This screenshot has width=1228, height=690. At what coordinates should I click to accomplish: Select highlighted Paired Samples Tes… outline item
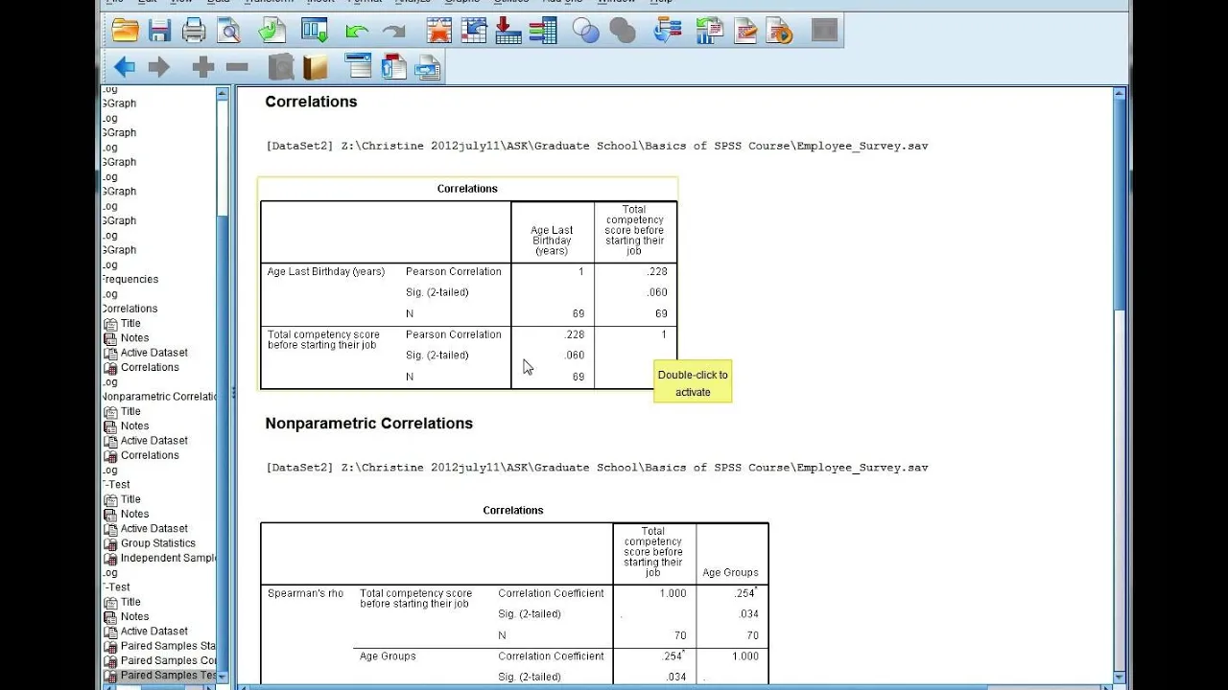coord(168,676)
